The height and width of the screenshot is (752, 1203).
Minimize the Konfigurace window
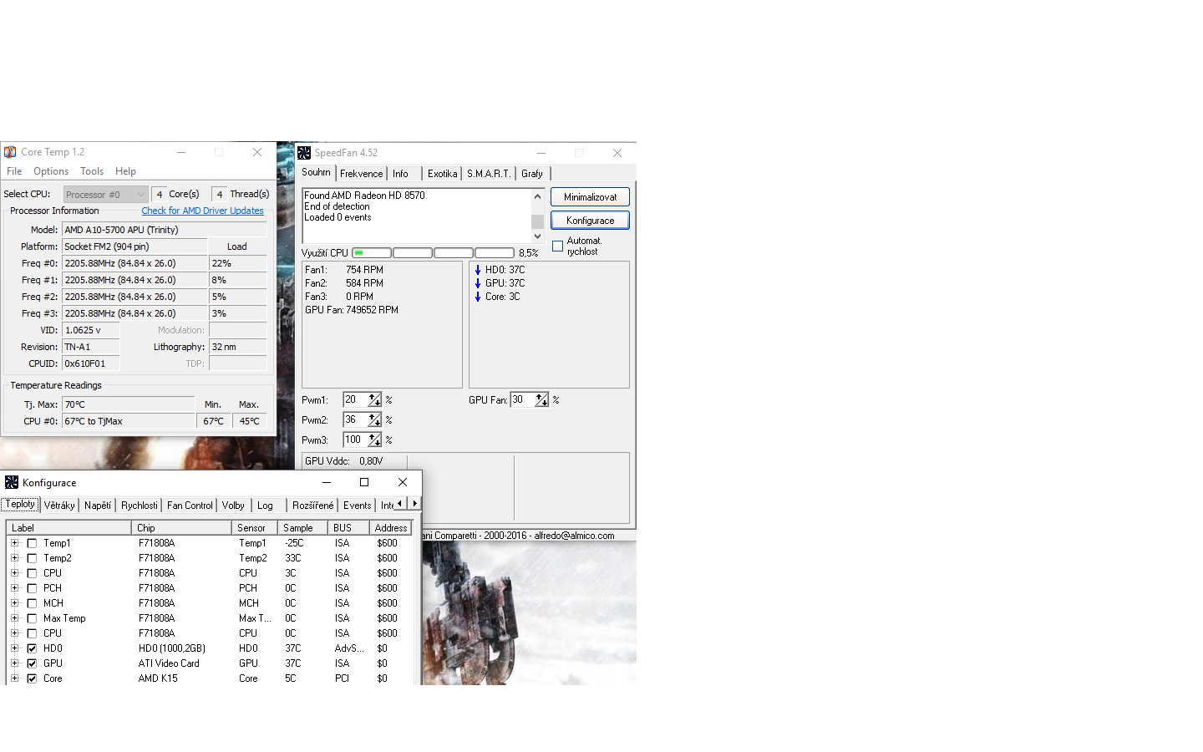tap(327, 482)
